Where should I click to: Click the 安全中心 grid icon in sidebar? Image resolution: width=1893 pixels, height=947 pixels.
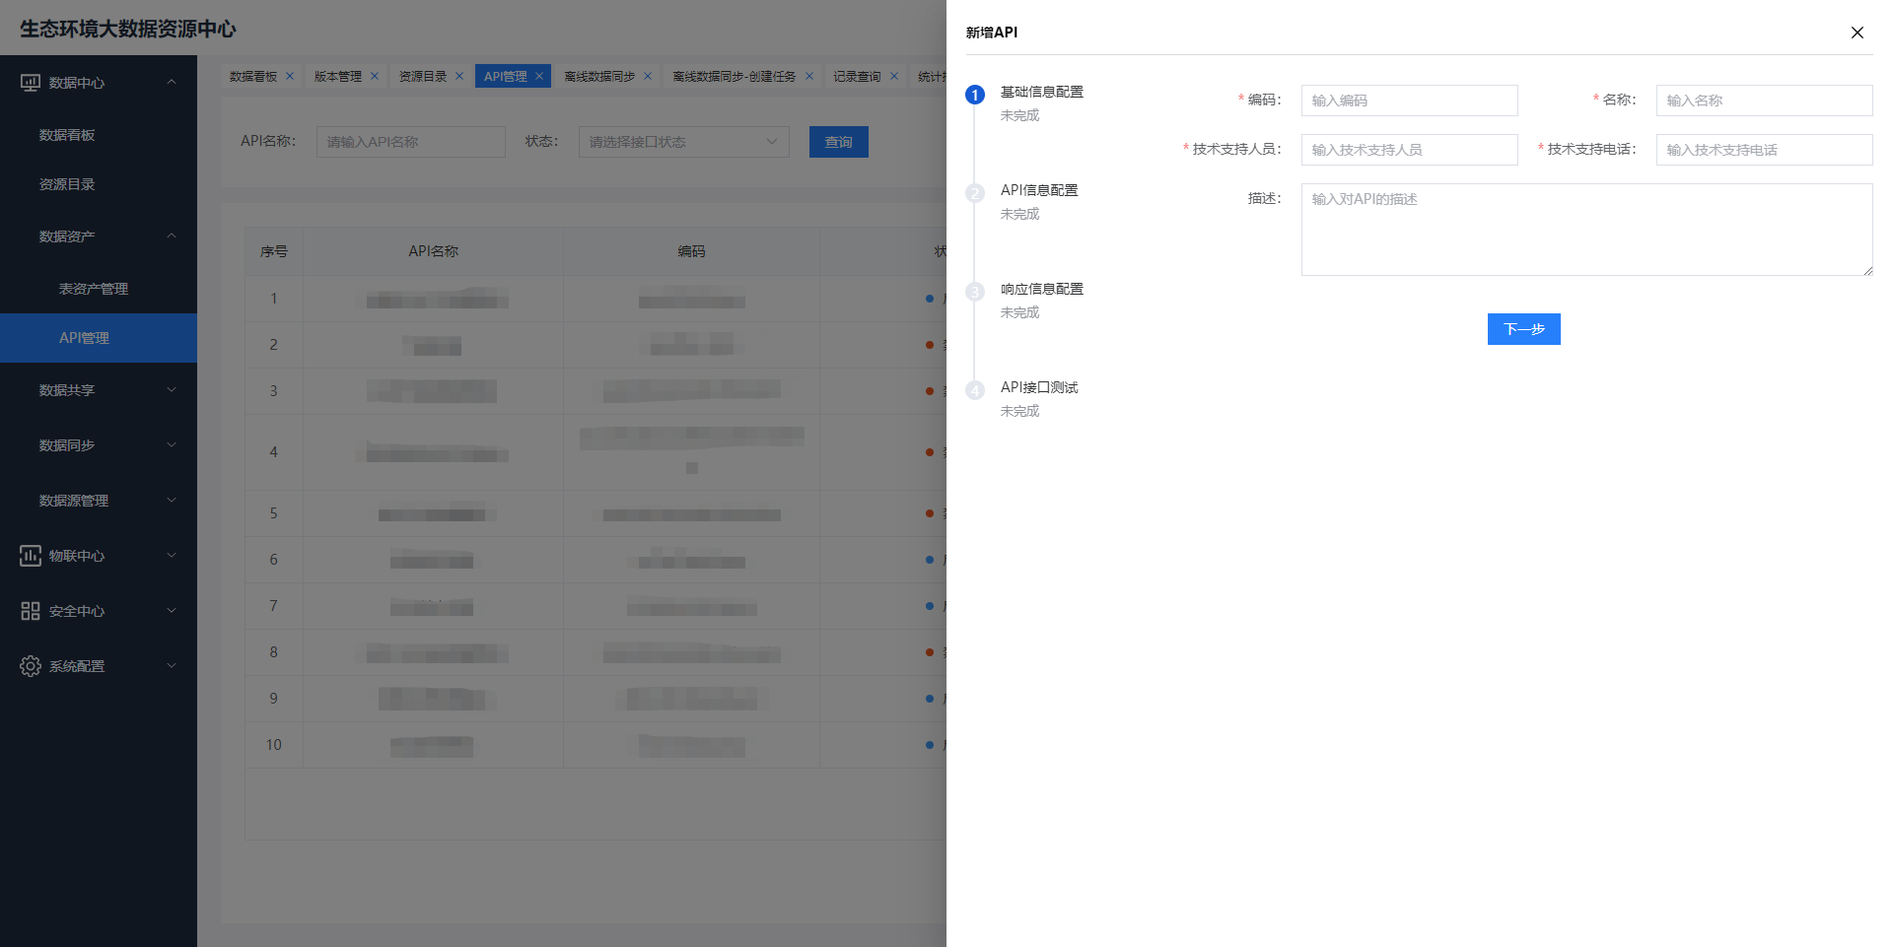(x=31, y=611)
